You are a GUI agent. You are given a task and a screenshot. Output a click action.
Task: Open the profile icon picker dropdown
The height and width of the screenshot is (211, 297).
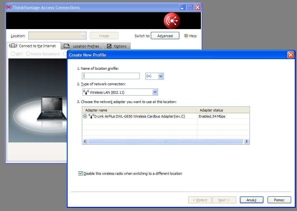click(161, 76)
